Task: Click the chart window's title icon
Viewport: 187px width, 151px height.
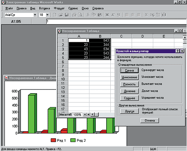Action: click(x=6, y=78)
